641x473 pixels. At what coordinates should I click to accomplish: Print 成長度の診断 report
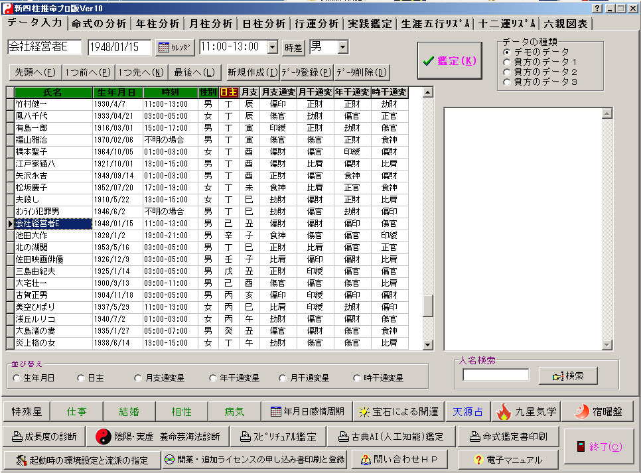click(44, 437)
